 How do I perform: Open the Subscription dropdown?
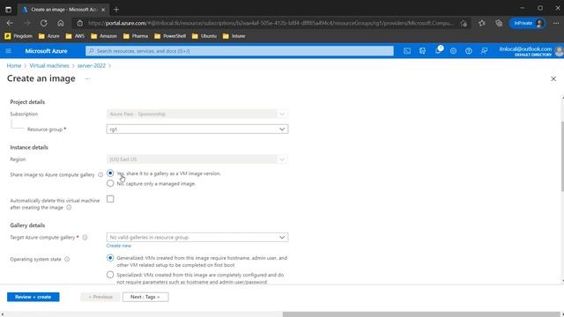(197, 114)
